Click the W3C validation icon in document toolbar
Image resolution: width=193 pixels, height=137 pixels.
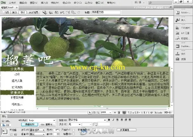coord(62,12)
